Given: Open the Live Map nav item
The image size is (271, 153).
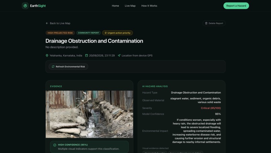Looking at the screenshot, I should tap(130, 6).
